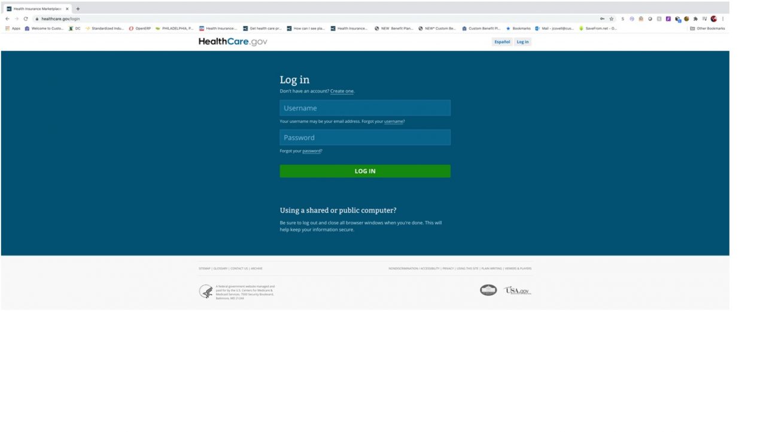Click the Username input field
Image resolution: width=766 pixels, height=432 pixels.
point(364,108)
